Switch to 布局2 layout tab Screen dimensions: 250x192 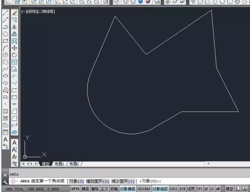tap(74, 164)
